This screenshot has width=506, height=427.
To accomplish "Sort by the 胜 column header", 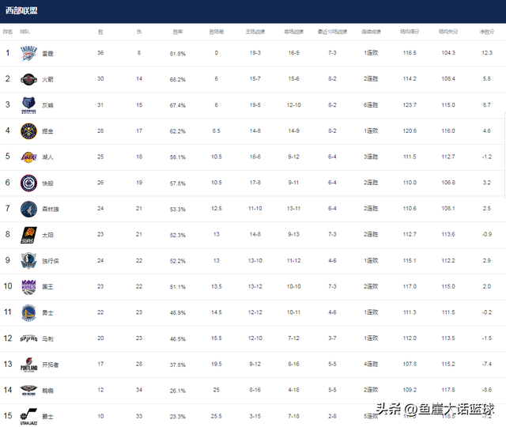I will (100, 32).
